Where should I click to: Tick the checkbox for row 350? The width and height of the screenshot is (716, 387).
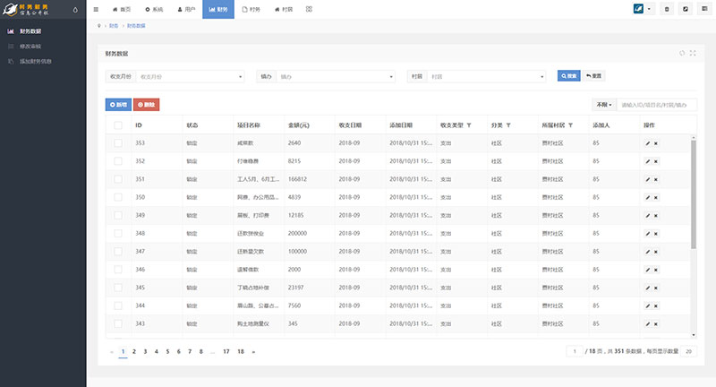click(x=118, y=197)
